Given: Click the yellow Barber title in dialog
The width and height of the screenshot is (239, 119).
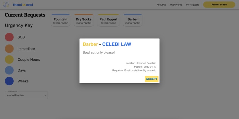Looking at the screenshot, I should point(90,44).
